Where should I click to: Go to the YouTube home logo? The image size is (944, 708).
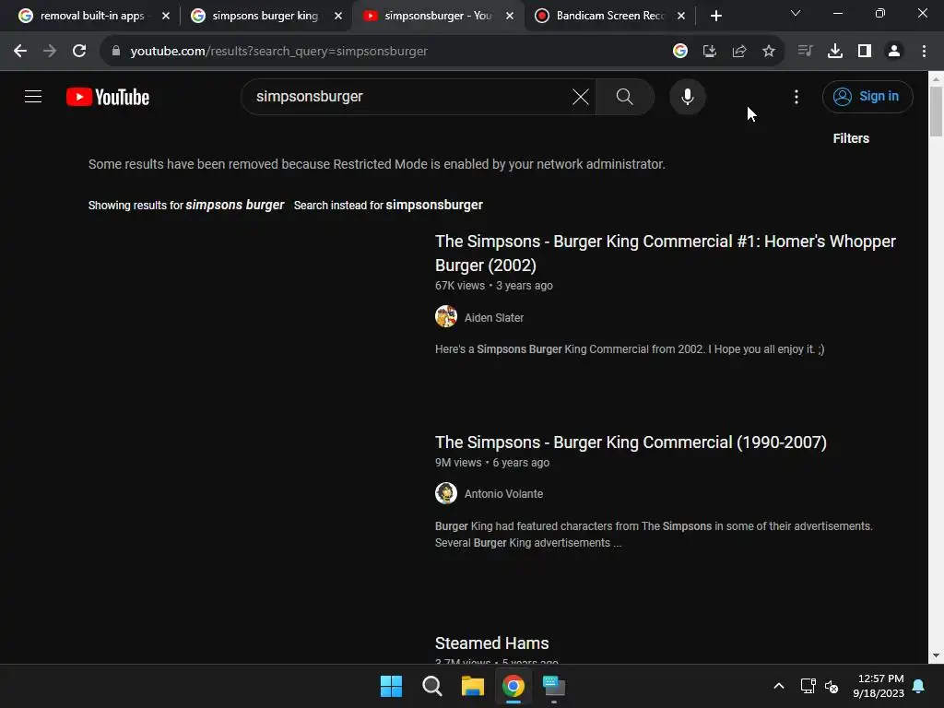point(108,97)
